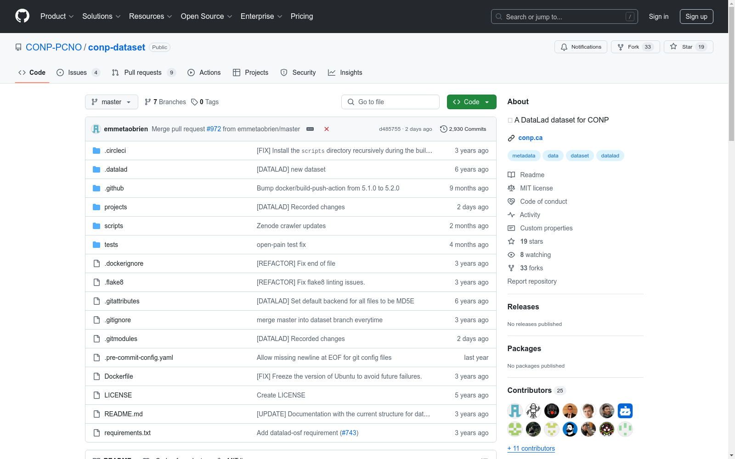Click the scale icon next to MIT license
The image size is (735, 459).
pos(511,188)
